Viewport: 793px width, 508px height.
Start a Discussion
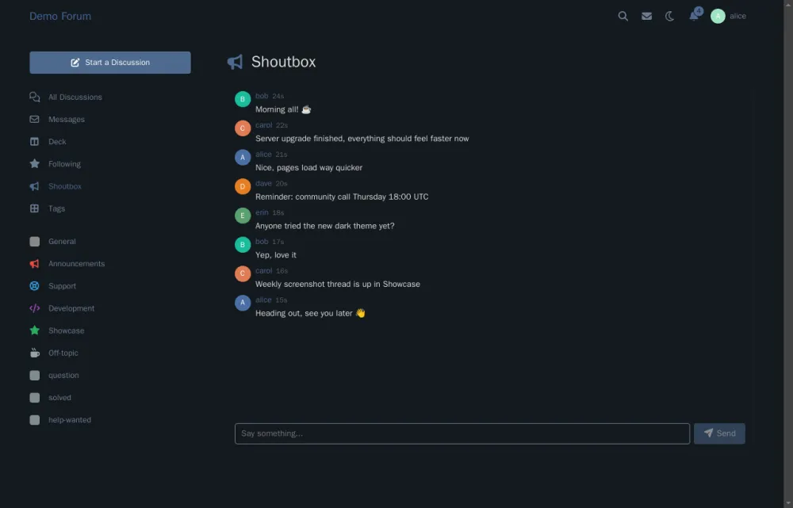109,63
